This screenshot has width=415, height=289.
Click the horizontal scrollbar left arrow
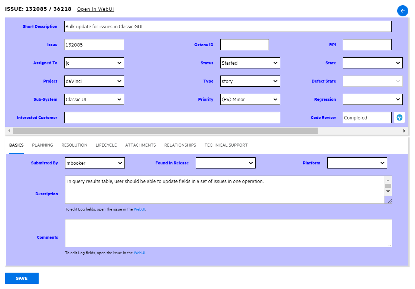(x=9, y=131)
